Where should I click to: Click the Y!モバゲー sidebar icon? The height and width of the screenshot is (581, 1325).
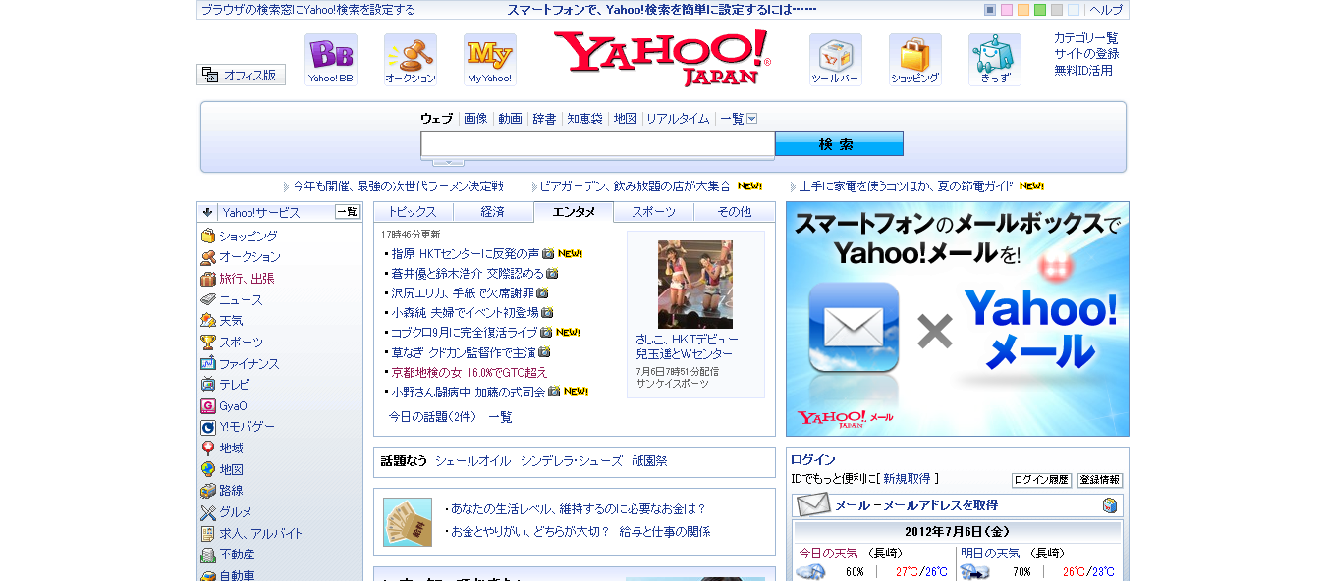208,427
